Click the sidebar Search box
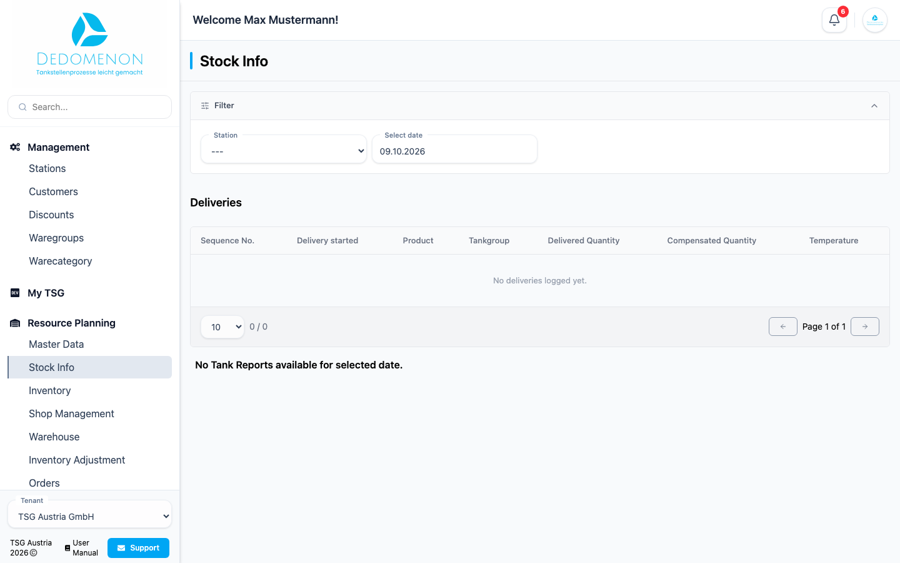 [x=89, y=107]
